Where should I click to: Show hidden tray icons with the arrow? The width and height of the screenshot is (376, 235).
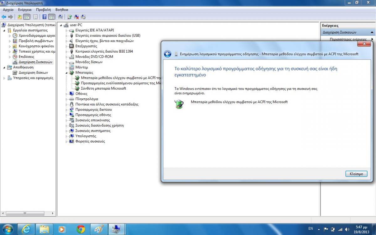[x=320, y=229]
